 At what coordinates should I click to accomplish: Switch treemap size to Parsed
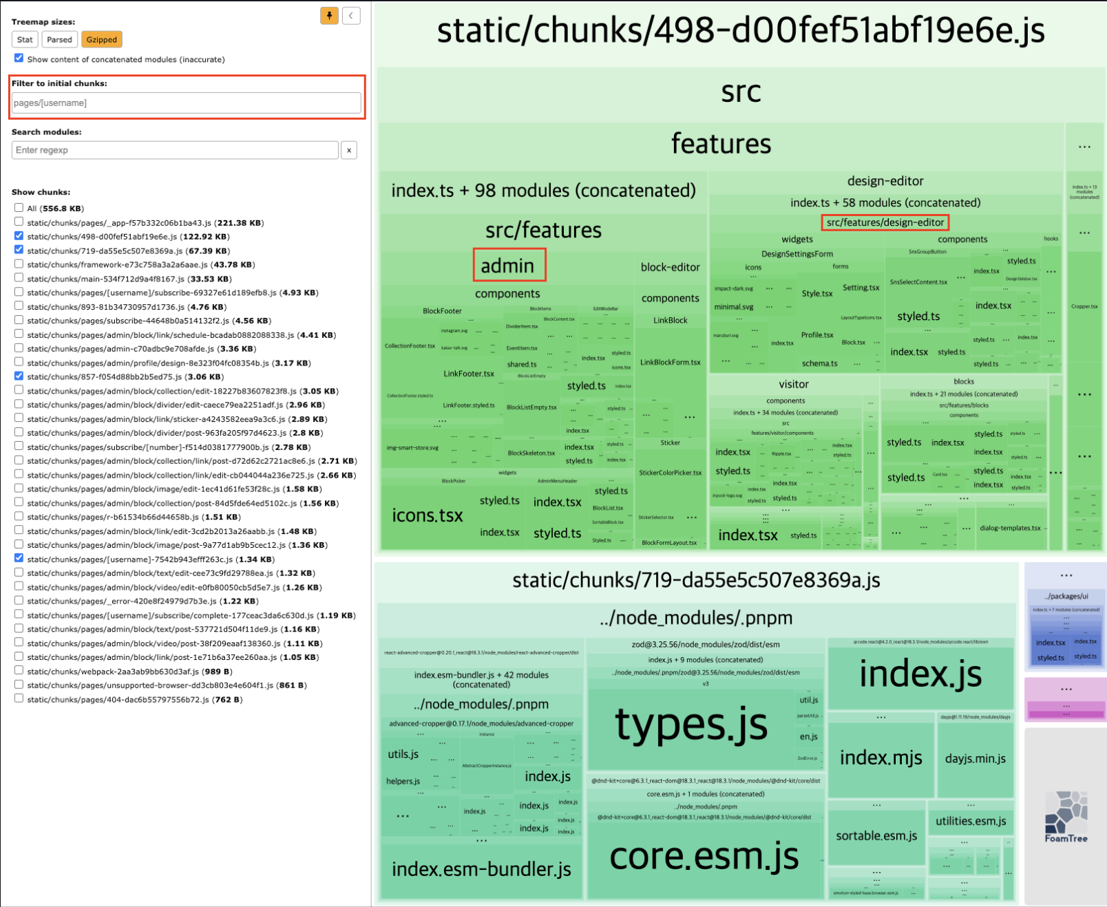pyautogui.click(x=59, y=40)
